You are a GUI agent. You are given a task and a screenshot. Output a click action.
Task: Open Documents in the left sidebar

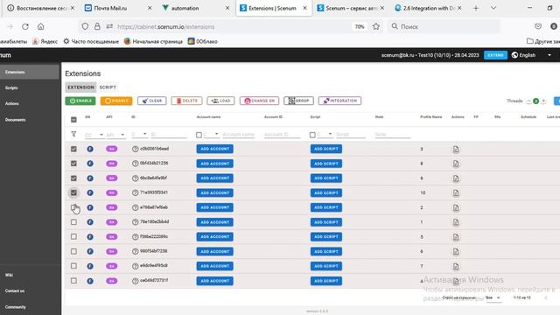16,120
